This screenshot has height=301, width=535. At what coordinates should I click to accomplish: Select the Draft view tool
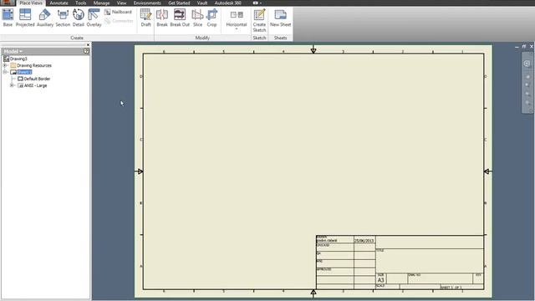[x=145, y=18]
